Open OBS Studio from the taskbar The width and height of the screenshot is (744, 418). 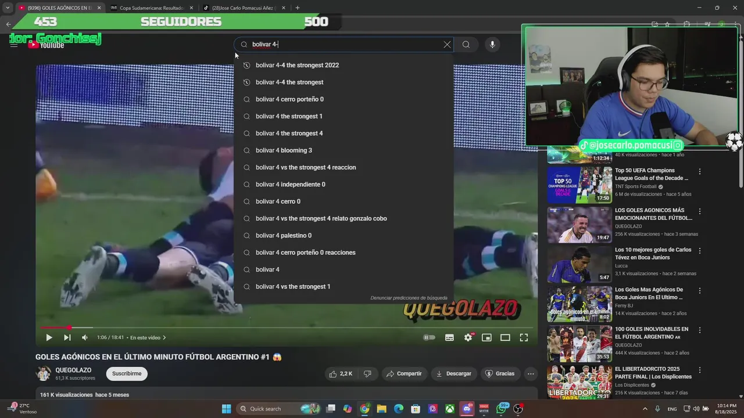[x=518, y=409]
